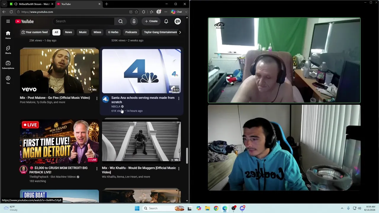Show hidden system tray icons
Screen dimensions: 379x213
click(342, 208)
